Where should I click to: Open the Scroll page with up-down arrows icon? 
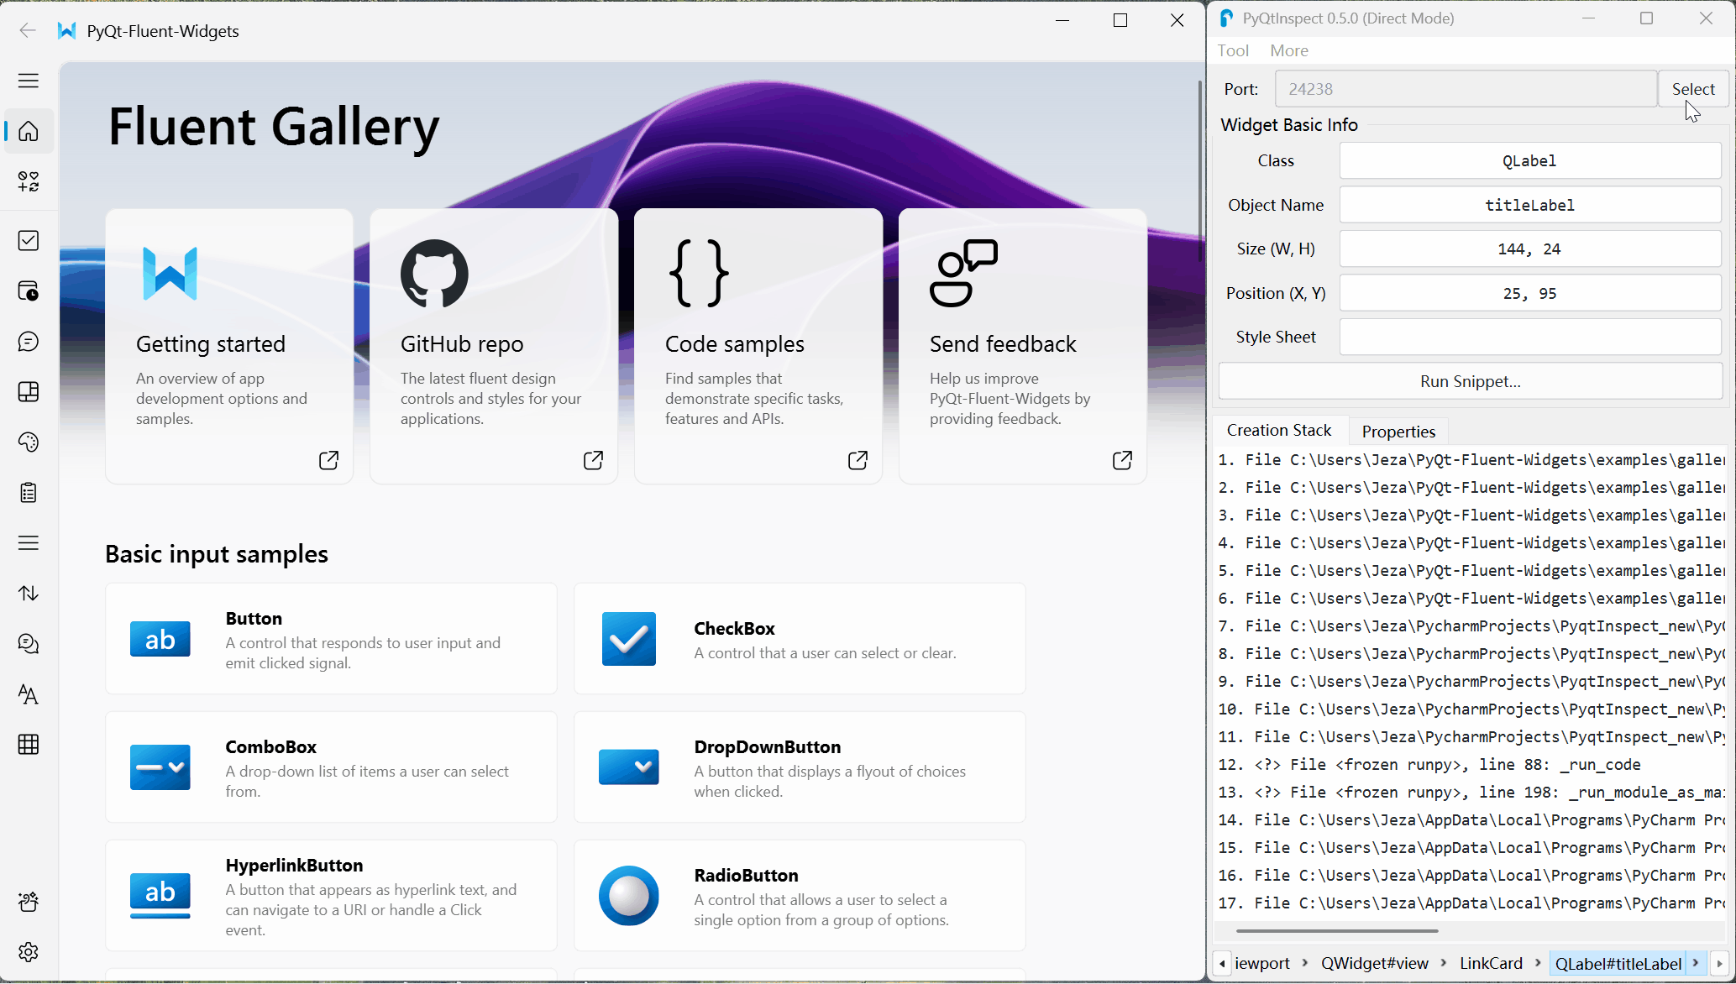coord(29,594)
